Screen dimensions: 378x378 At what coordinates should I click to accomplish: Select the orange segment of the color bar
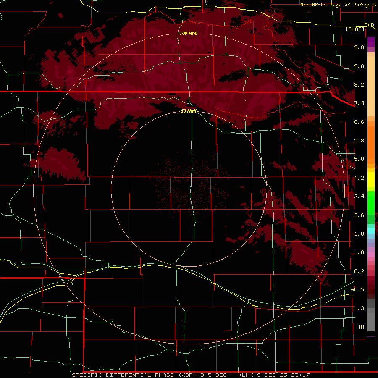pyautogui.click(x=371, y=144)
